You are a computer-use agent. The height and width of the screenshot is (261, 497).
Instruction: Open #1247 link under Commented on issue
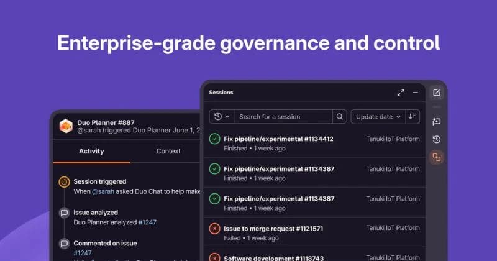[x=83, y=253]
